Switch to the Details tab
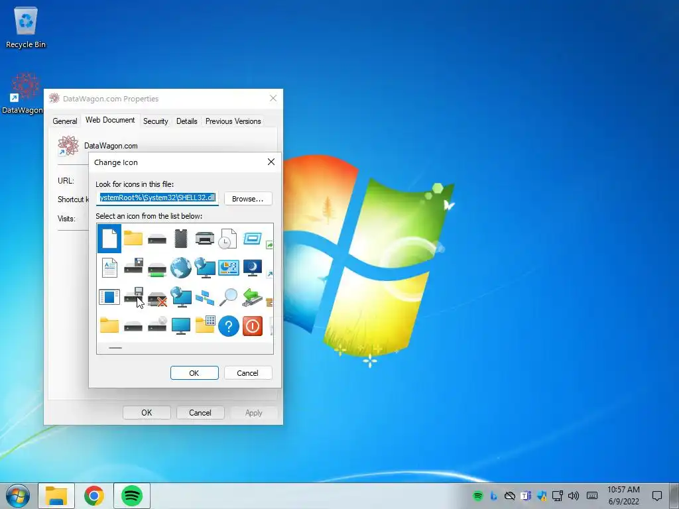The image size is (679, 509). click(186, 121)
